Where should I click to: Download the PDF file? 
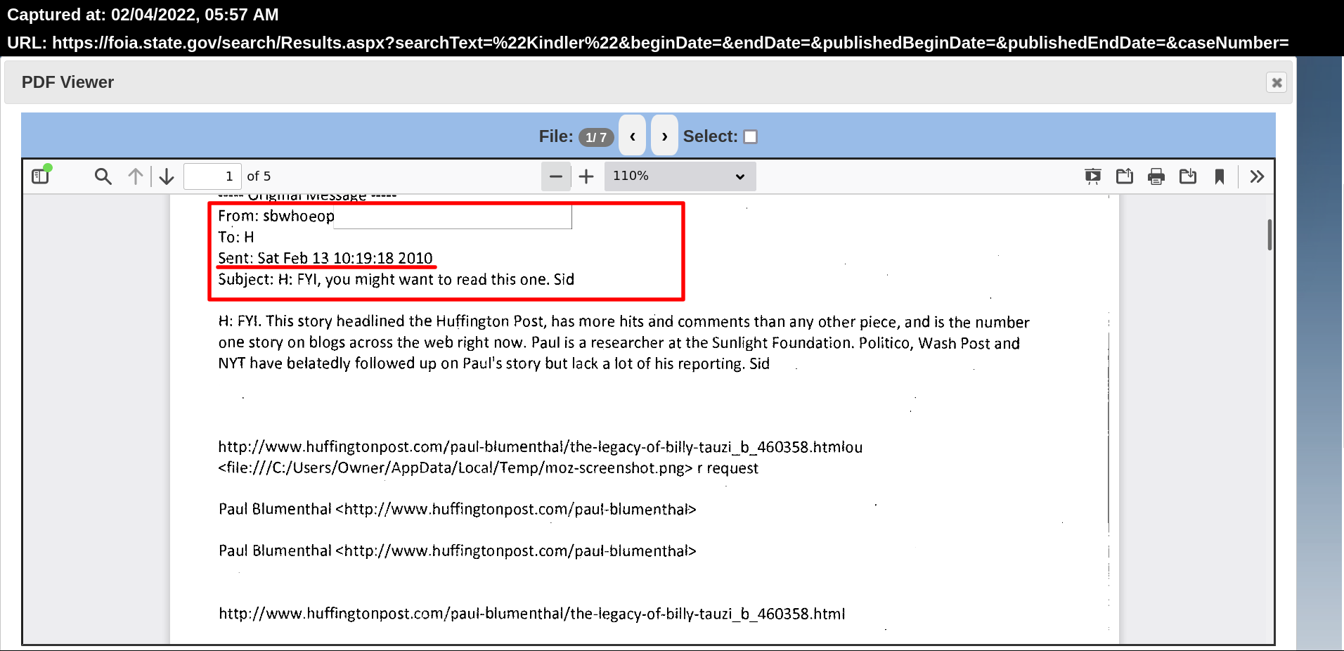(1188, 176)
